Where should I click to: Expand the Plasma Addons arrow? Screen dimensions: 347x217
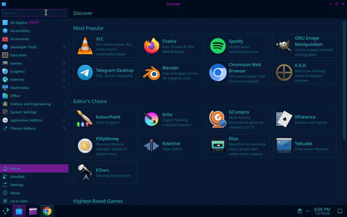pos(64,128)
